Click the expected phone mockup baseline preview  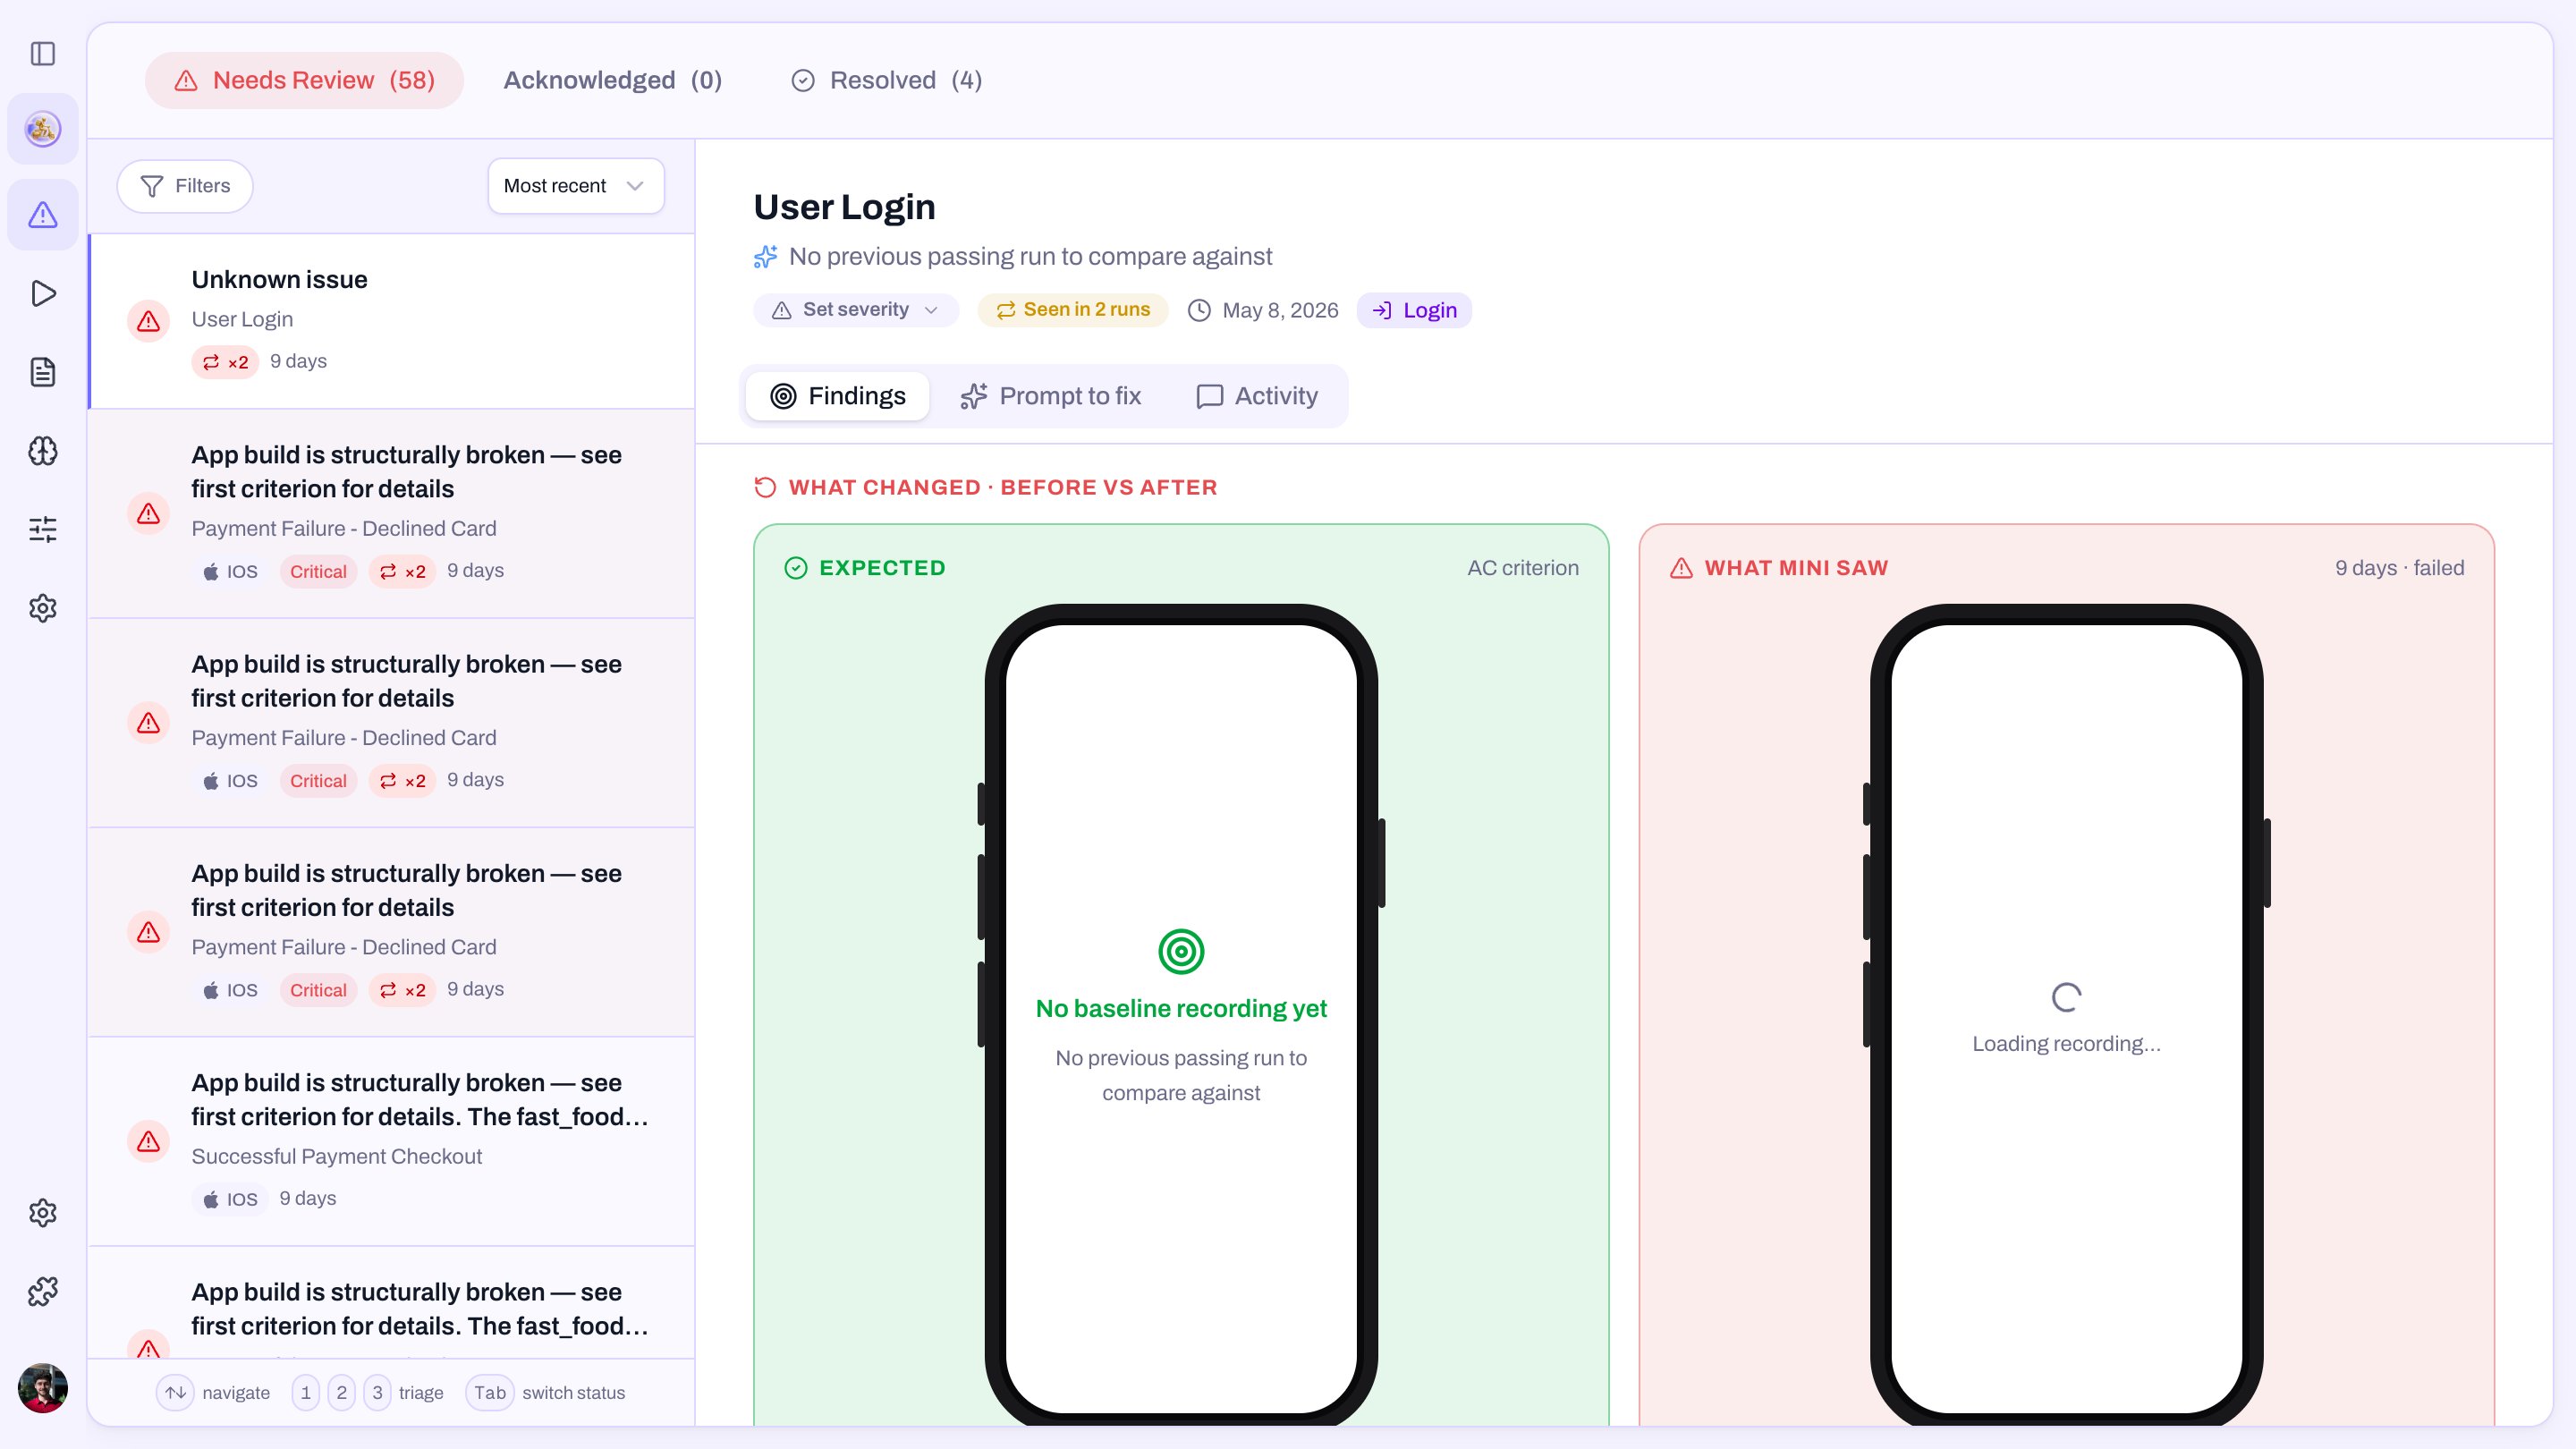(x=1181, y=1015)
